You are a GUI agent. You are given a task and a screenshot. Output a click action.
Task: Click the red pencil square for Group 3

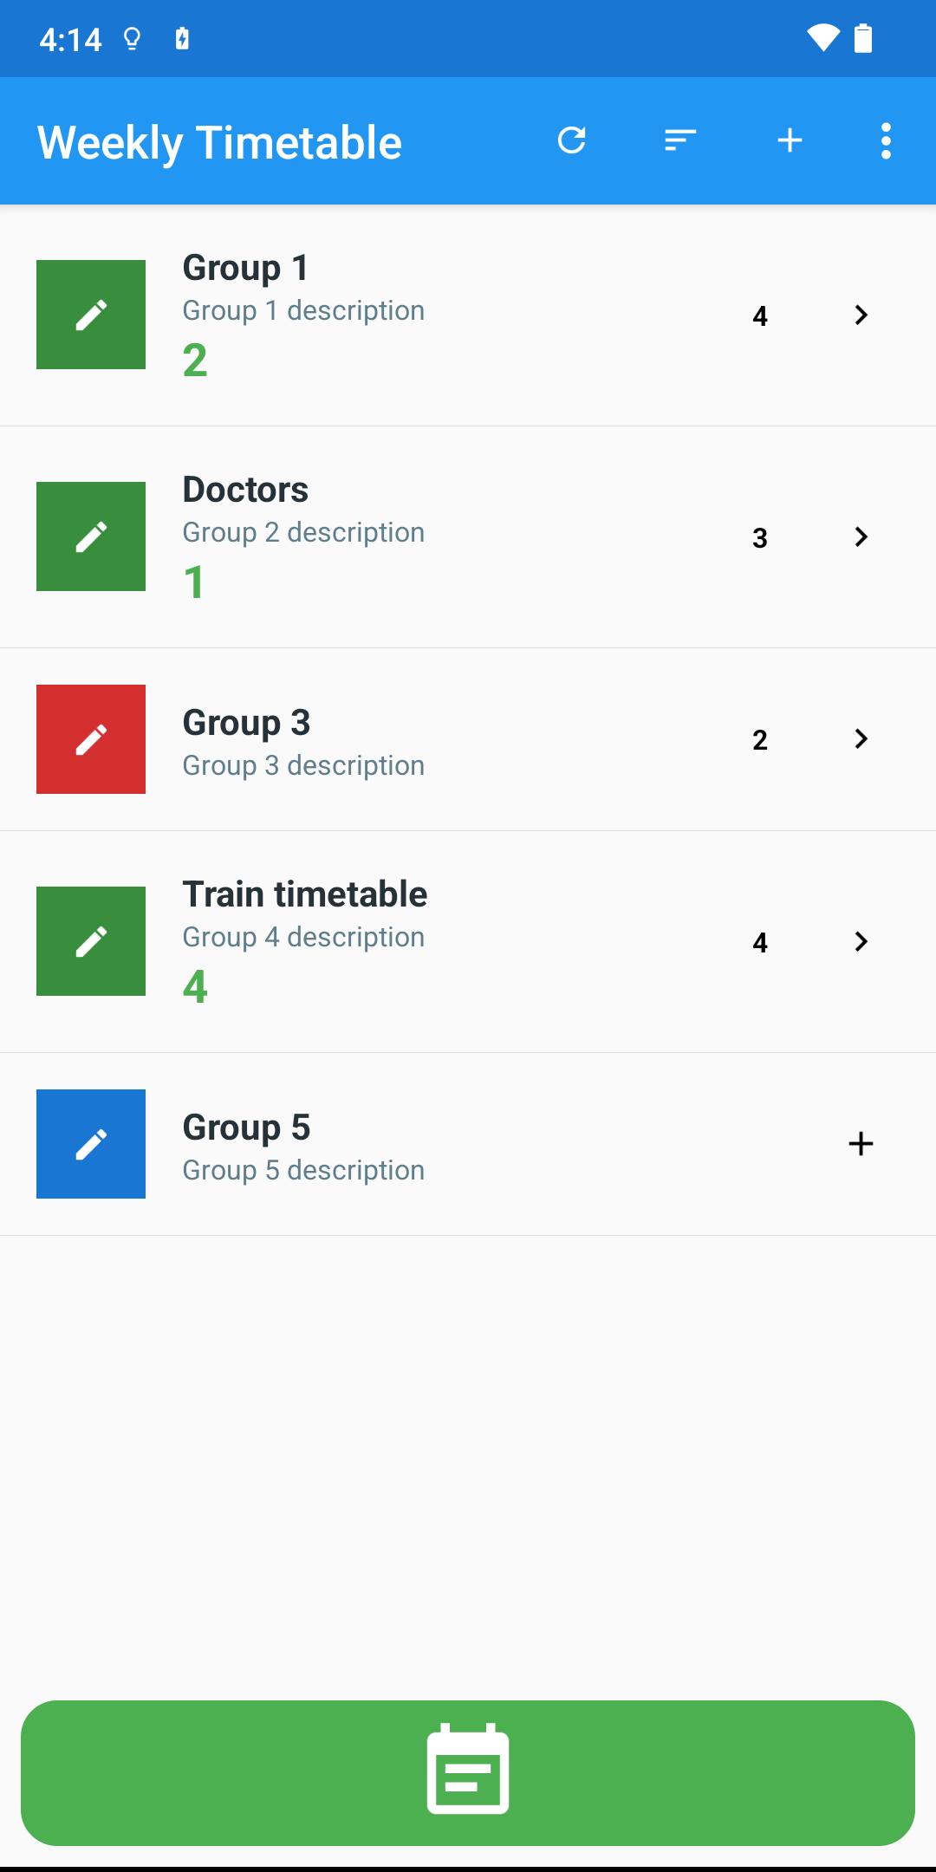point(91,739)
